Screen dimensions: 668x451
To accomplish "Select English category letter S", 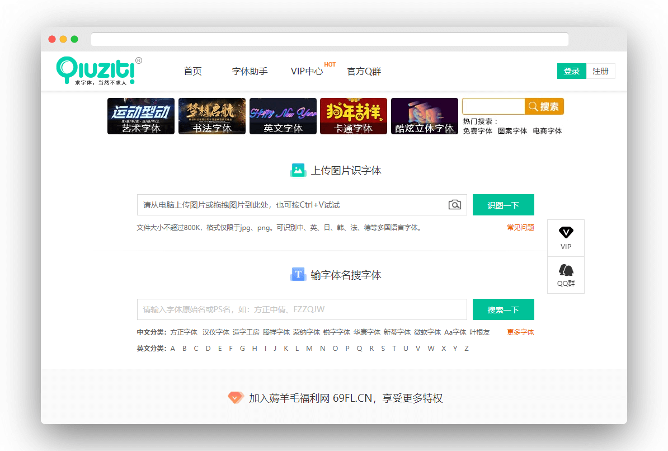I will click(x=383, y=348).
